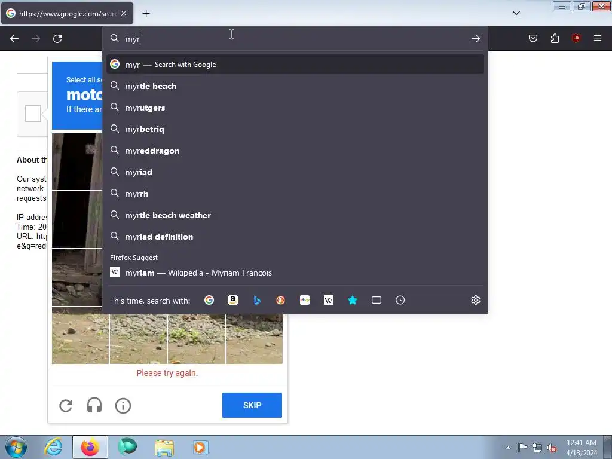Open the Firefox application menu
This screenshot has height=459, width=612.
click(x=597, y=38)
